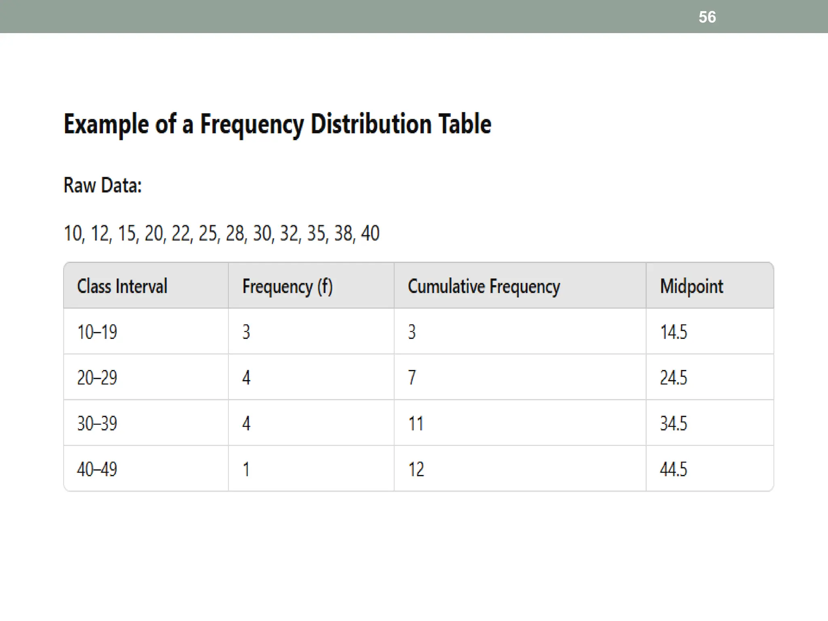Viewport: 828px width, 621px height.
Task: Click slide number 56 in header
Action: [707, 17]
